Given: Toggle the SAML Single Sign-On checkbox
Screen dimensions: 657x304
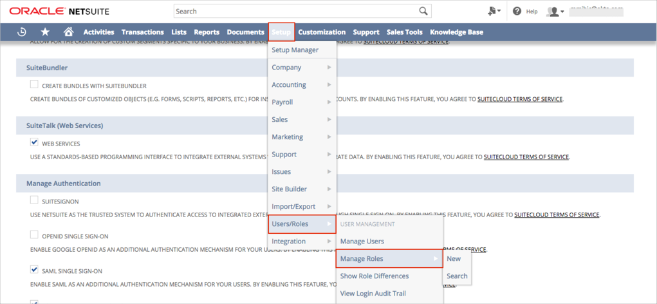Looking at the screenshot, I should tap(34, 270).
